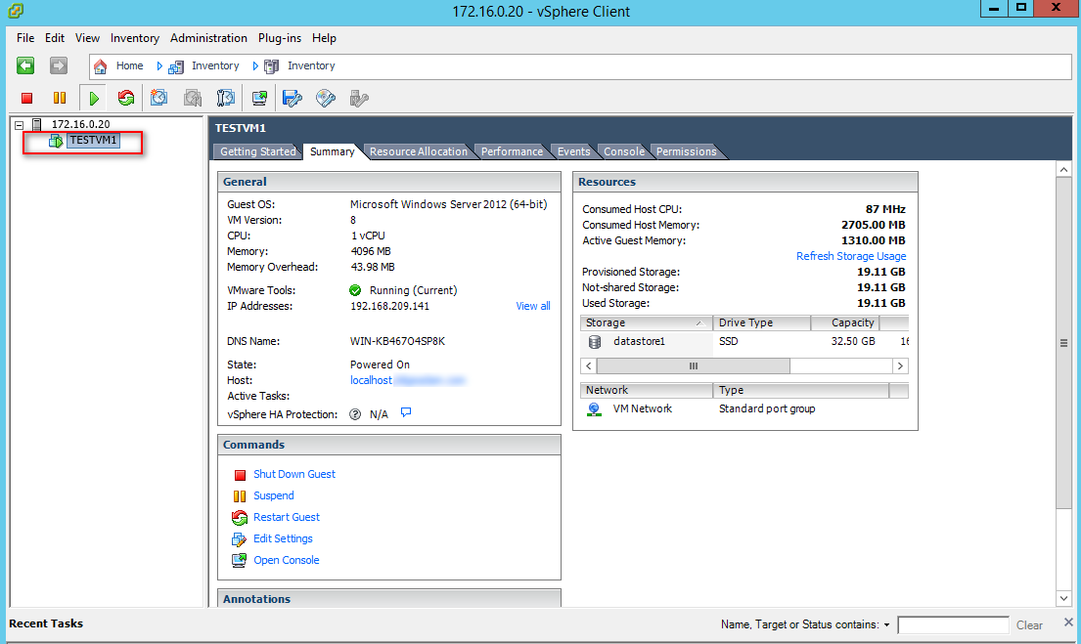Click the Revert to snapshot toolbar icon
Image resolution: width=1081 pixels, height=644 pixels.
point(193,99)
